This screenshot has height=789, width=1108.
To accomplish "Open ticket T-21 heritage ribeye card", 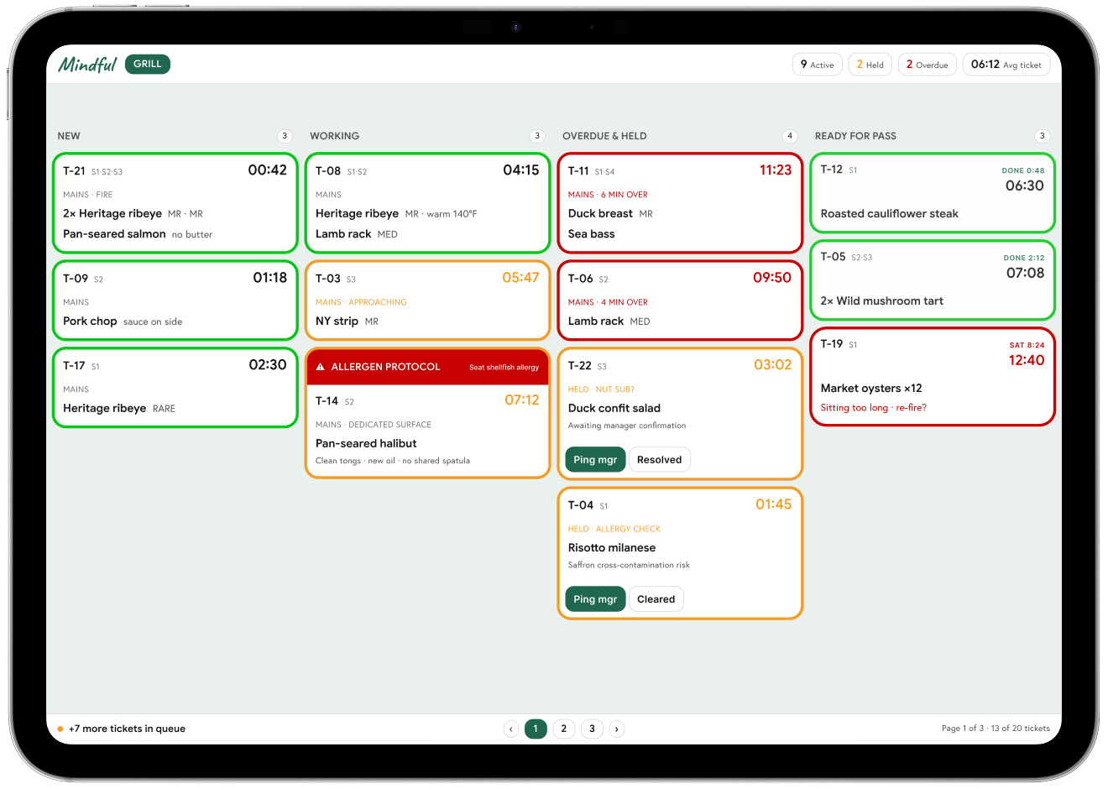I will click(175, 202).
